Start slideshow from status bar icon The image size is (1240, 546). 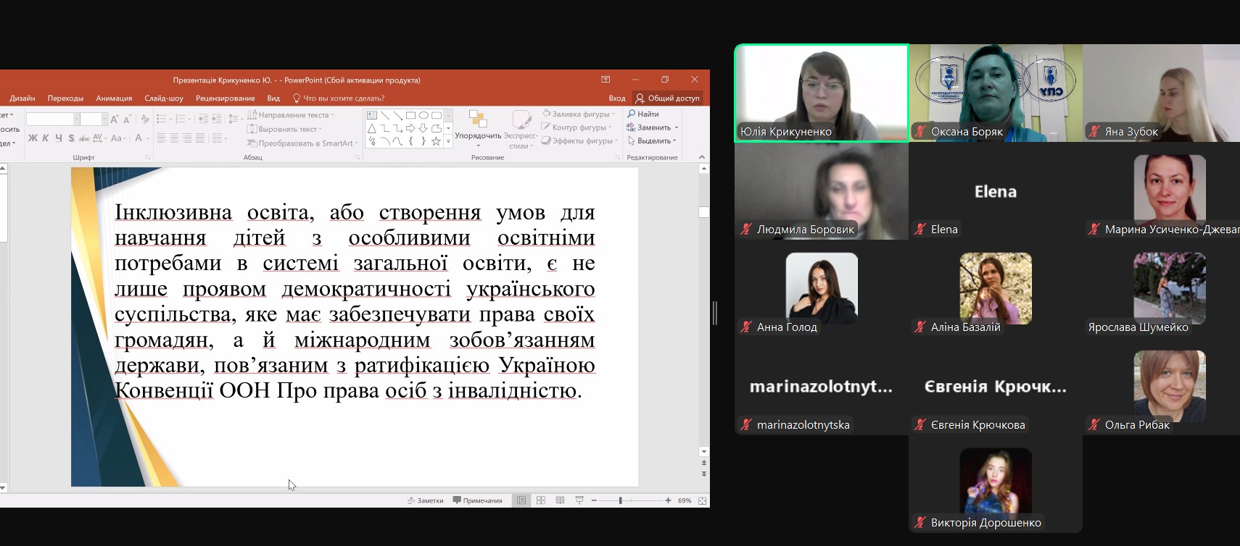579,500
